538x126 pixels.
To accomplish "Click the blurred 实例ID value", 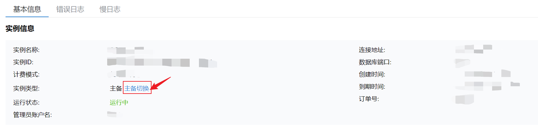I will (162, 62).
